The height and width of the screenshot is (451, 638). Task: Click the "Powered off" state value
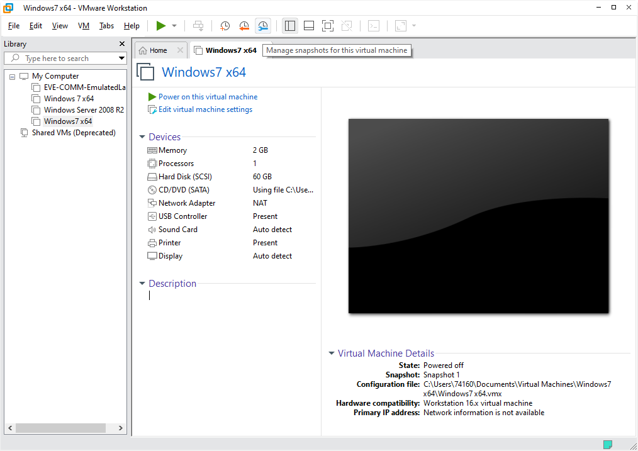(x=444, y=365)
